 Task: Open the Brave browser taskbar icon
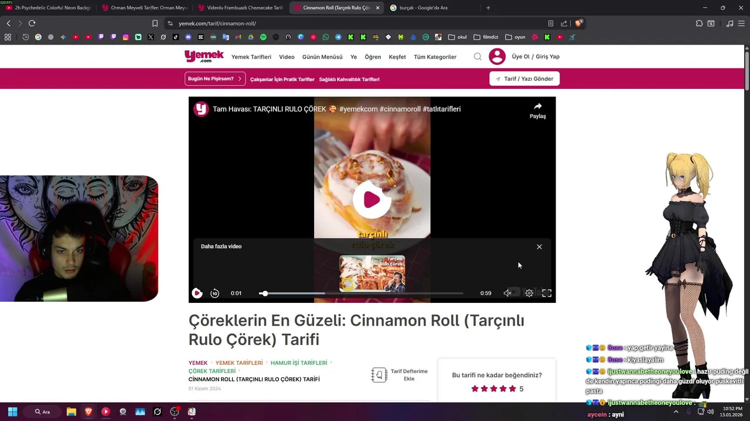pyautogui.click(x=88, y=412)
